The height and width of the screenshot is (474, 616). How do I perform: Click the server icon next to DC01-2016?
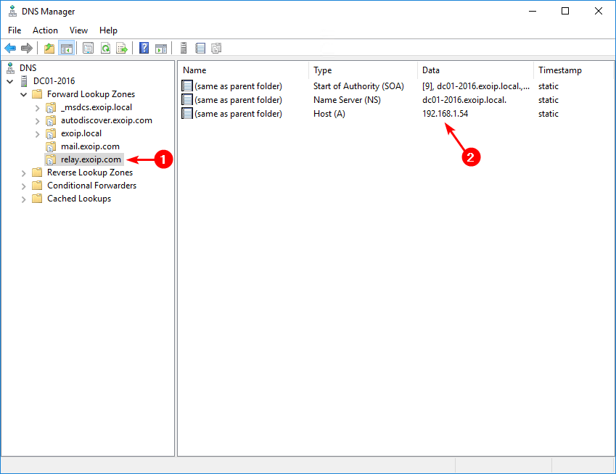(24, 80)
